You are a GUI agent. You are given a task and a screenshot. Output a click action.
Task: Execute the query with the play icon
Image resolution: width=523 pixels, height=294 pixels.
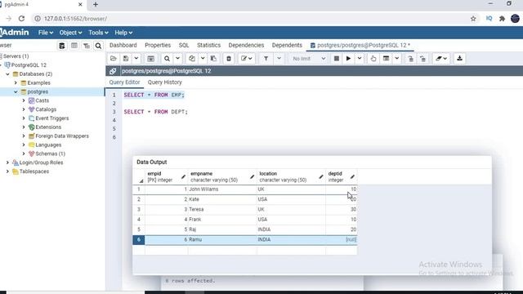click(348, 59)
